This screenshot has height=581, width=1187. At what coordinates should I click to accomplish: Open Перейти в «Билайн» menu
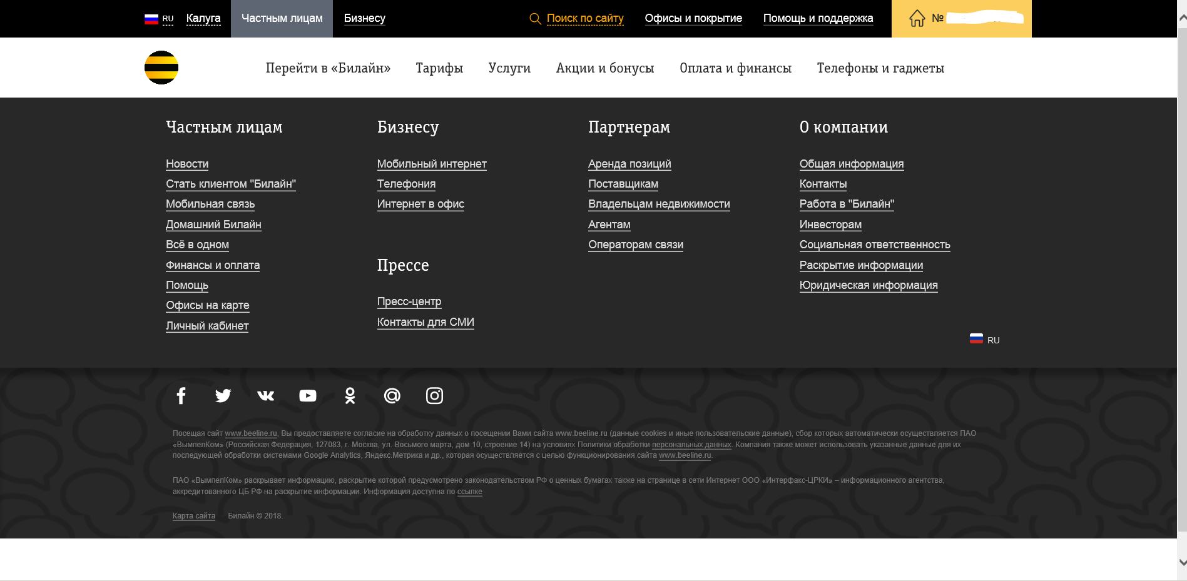328,68
